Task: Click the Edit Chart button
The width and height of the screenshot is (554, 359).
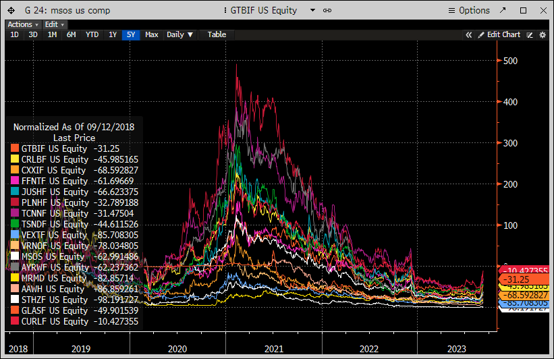Action: (499, 34)
